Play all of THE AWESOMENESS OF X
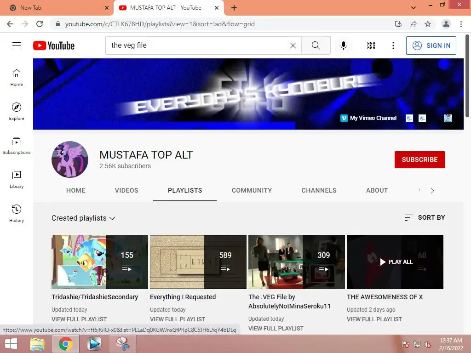 point(395,262)
